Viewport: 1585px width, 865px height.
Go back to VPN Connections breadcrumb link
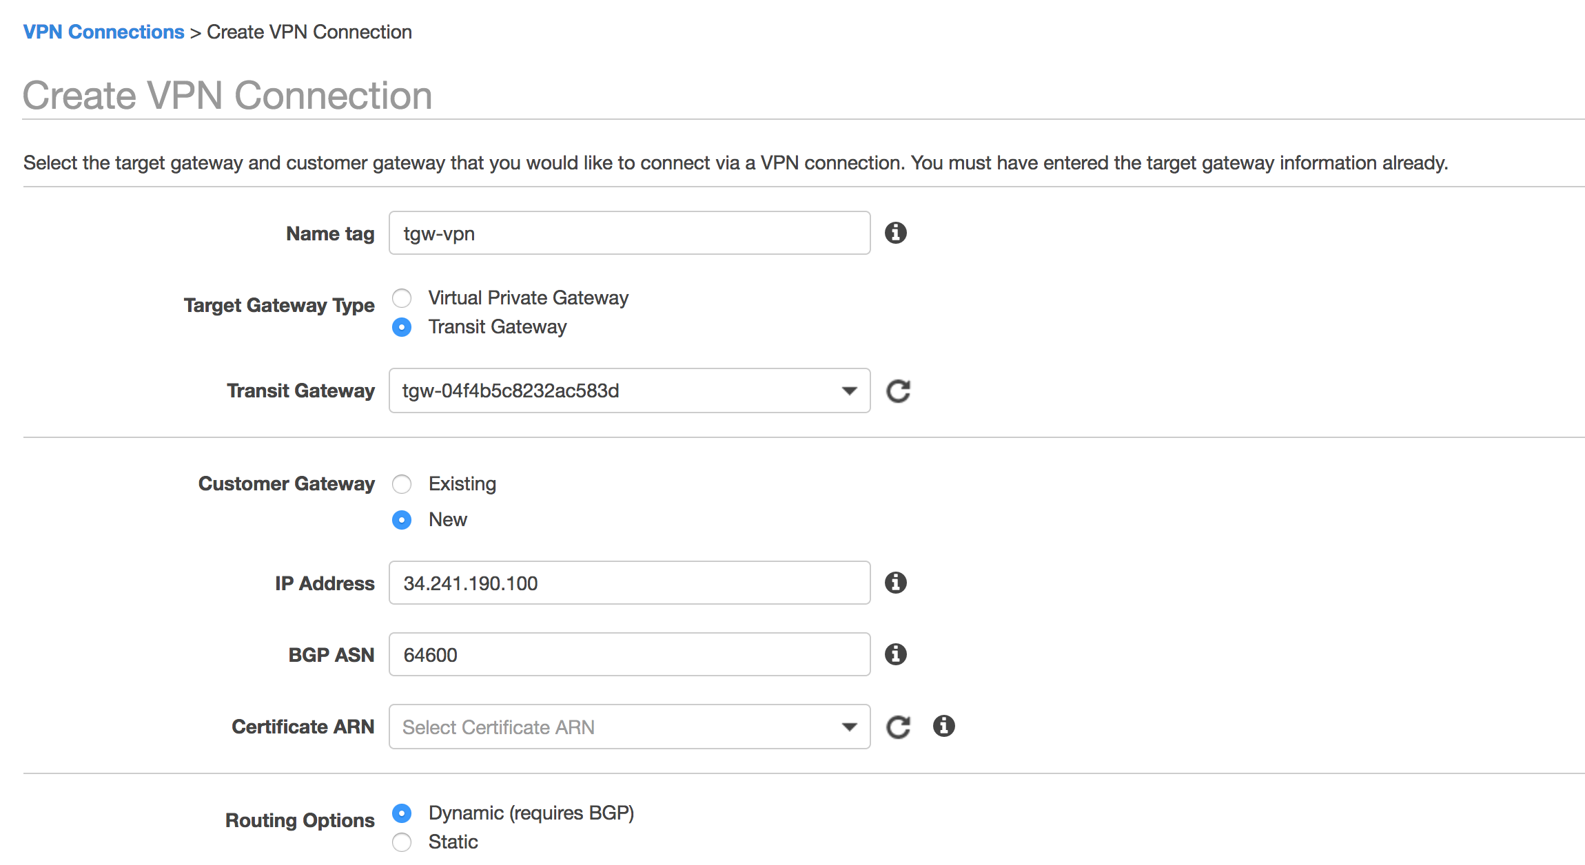point(103,32)
